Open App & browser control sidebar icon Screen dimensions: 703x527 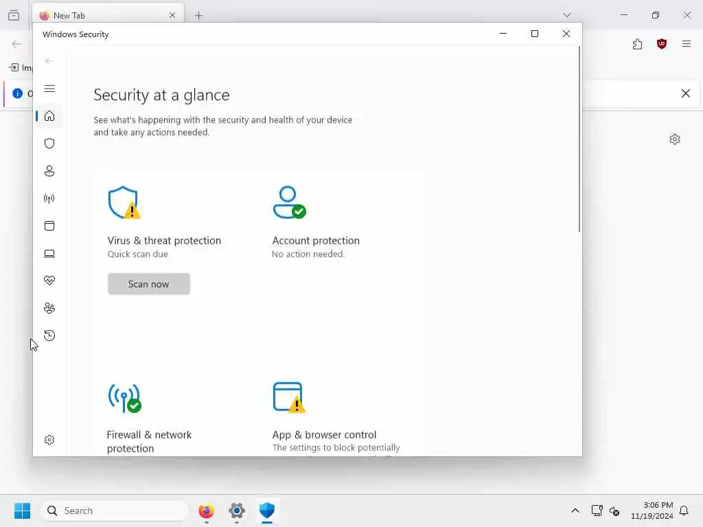pos(49,226)
